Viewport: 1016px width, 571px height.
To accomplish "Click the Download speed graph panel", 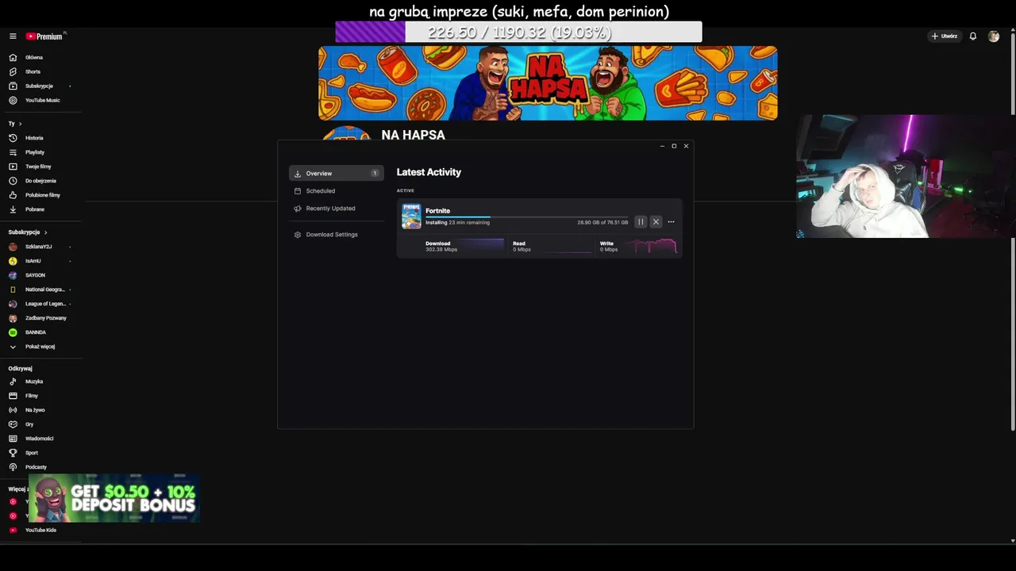I will [464, 247].
